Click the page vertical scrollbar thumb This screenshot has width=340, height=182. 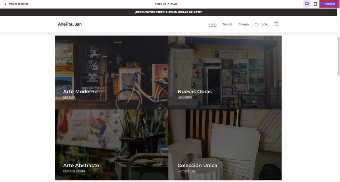pos(338,56)
